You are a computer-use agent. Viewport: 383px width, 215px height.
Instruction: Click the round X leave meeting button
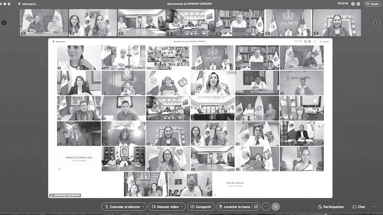coord(276,207)
